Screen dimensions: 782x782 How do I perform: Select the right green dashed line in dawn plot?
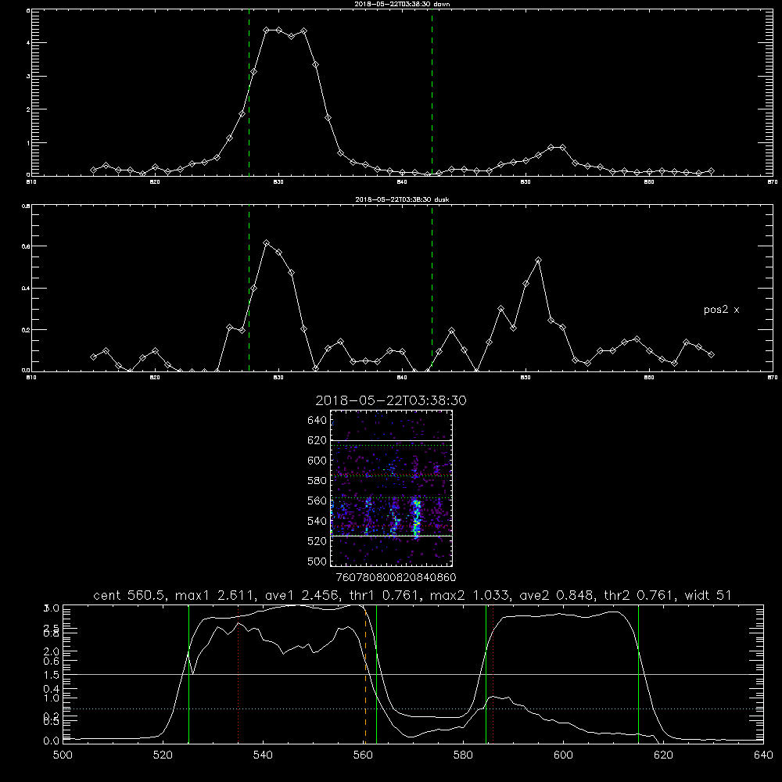(432, 93)
